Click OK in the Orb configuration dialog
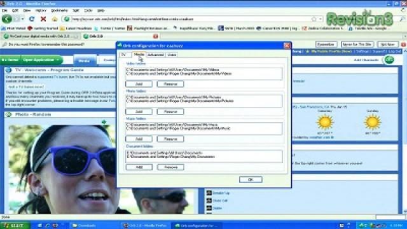The image size is (407, 229). pyautogui.click(x=251, y=179)
